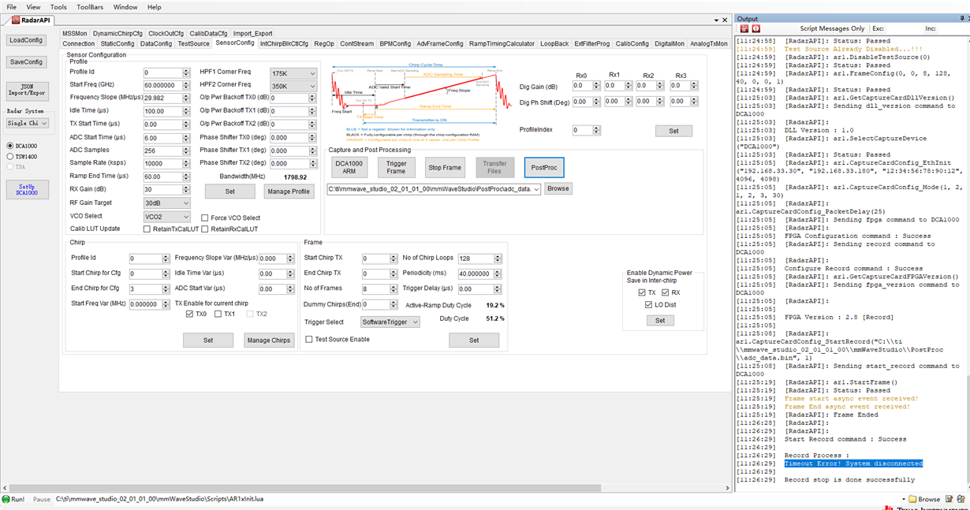Click the Frequency Slope input field
The width and height of the screenshot is (970, 510).
tap(162, 99)
